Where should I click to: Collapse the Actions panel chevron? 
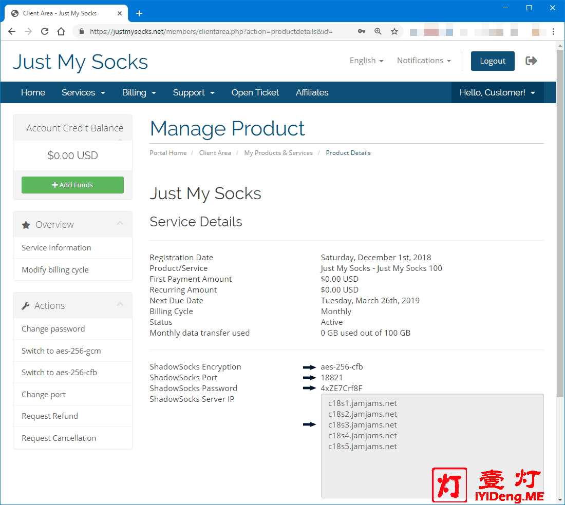click(120, 304)
